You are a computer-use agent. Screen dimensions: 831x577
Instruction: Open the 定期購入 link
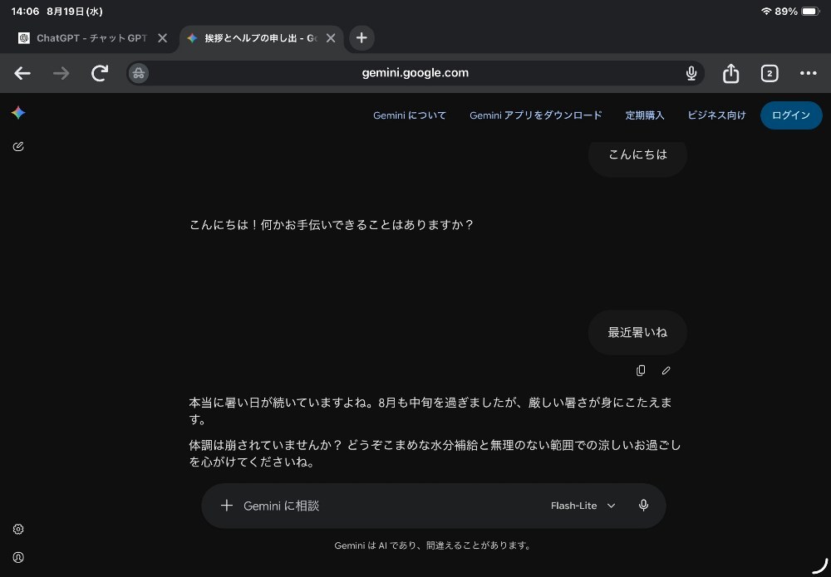[645, 115]
